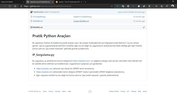Edit README with the pencil icon

coord(144,28)
